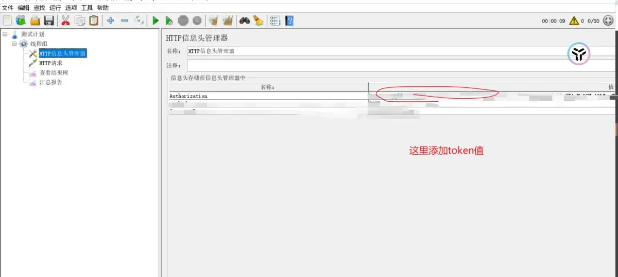
Task: Click the Search binoculars icon
Action: [x=245, y=21]
